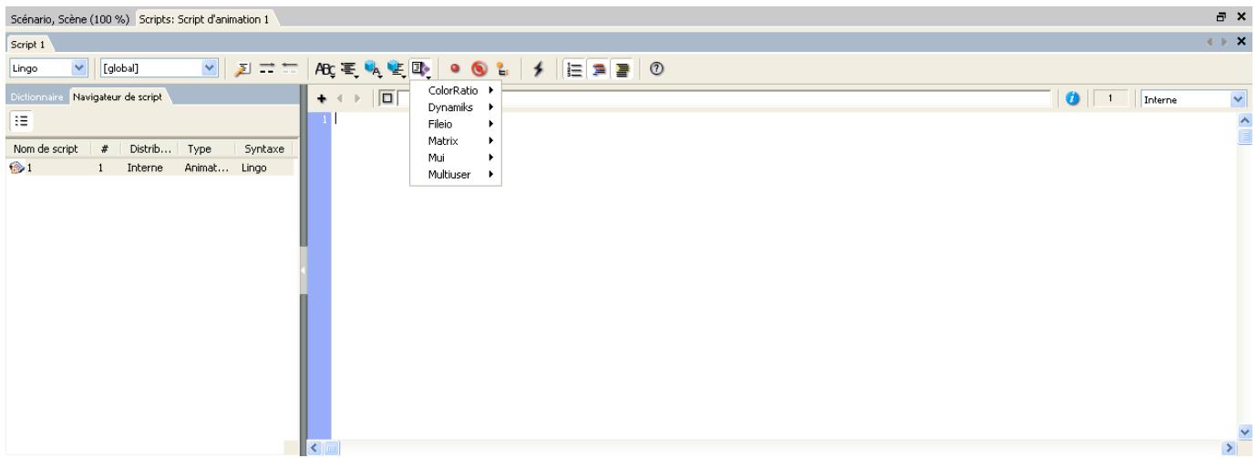Expand the Matrix submenu
Viewport: 1257px width, 458px height.
tap(457, 141)
